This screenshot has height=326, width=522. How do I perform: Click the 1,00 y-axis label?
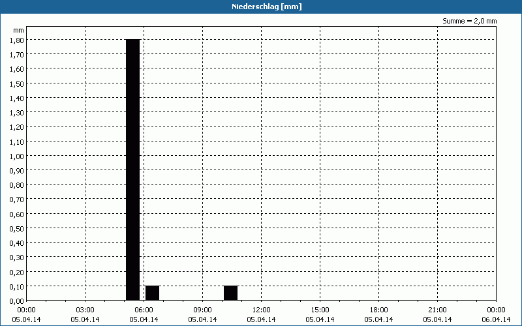(x=17, y=156)
